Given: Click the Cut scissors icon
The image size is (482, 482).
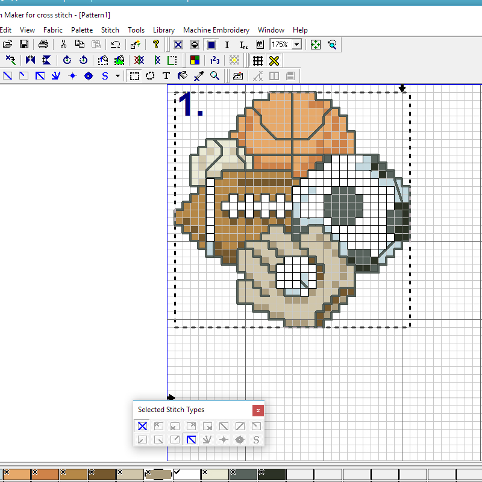Looking at the screenshot, I should [x=63, y=44].
